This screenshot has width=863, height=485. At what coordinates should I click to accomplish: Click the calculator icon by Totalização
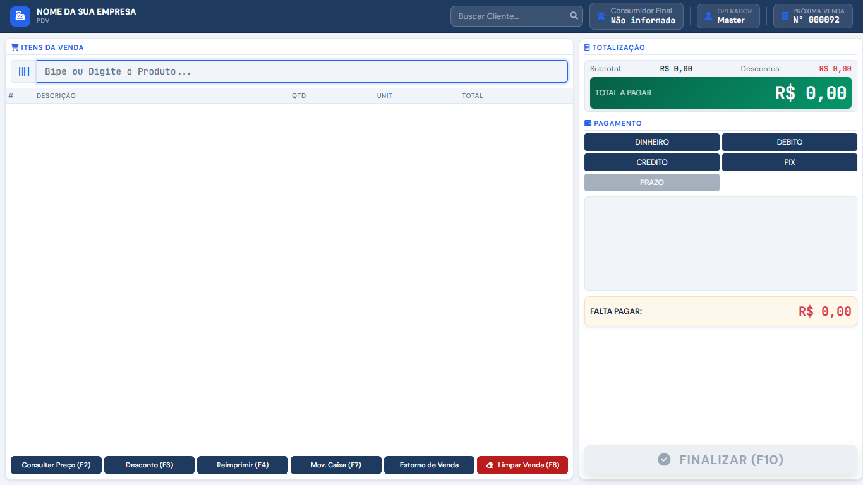pos(587,47)
